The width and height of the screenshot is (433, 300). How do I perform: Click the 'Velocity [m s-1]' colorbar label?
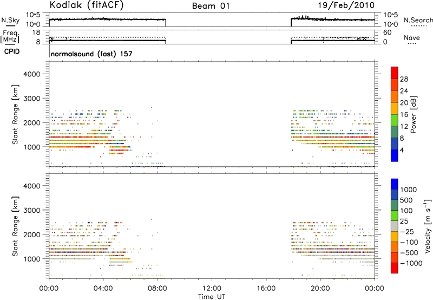pyautogui.click(x=428, y=226)
